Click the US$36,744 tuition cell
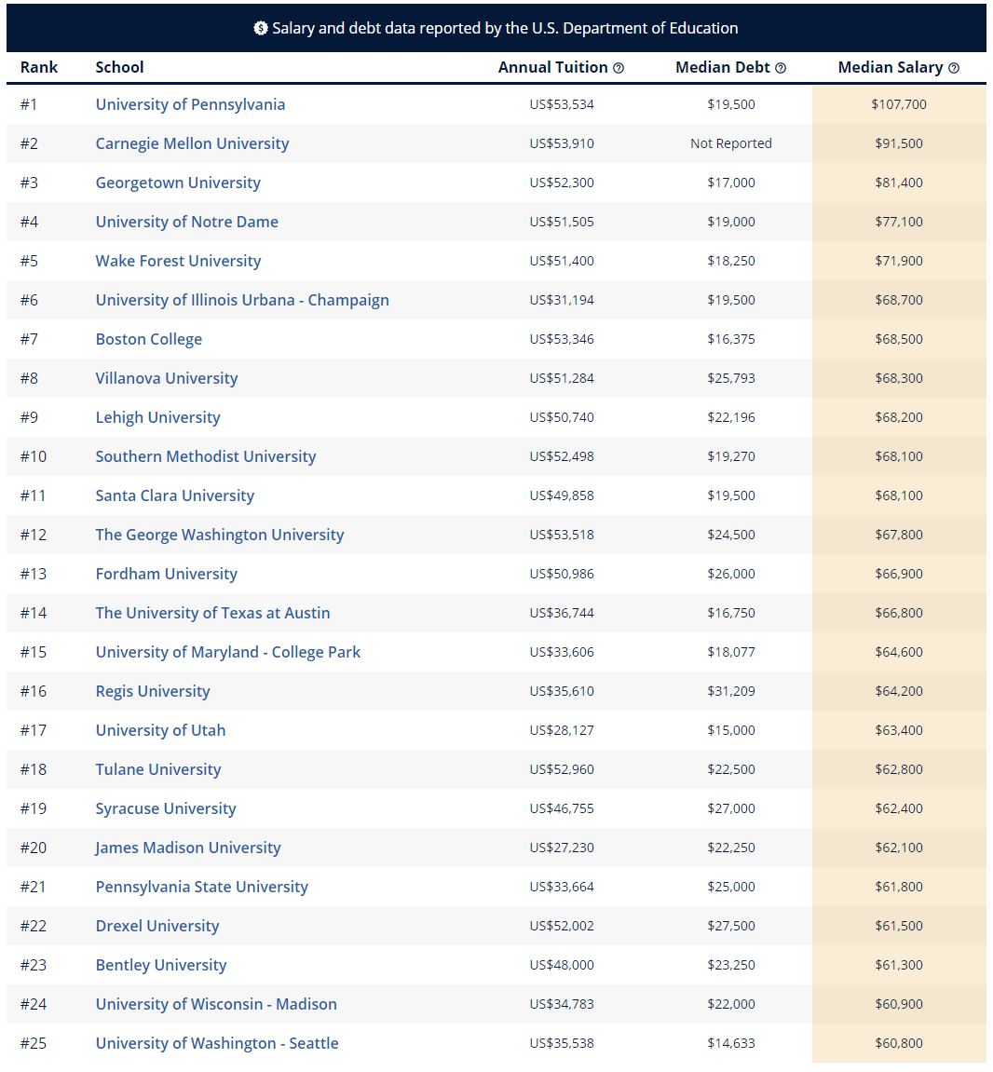 562,613
